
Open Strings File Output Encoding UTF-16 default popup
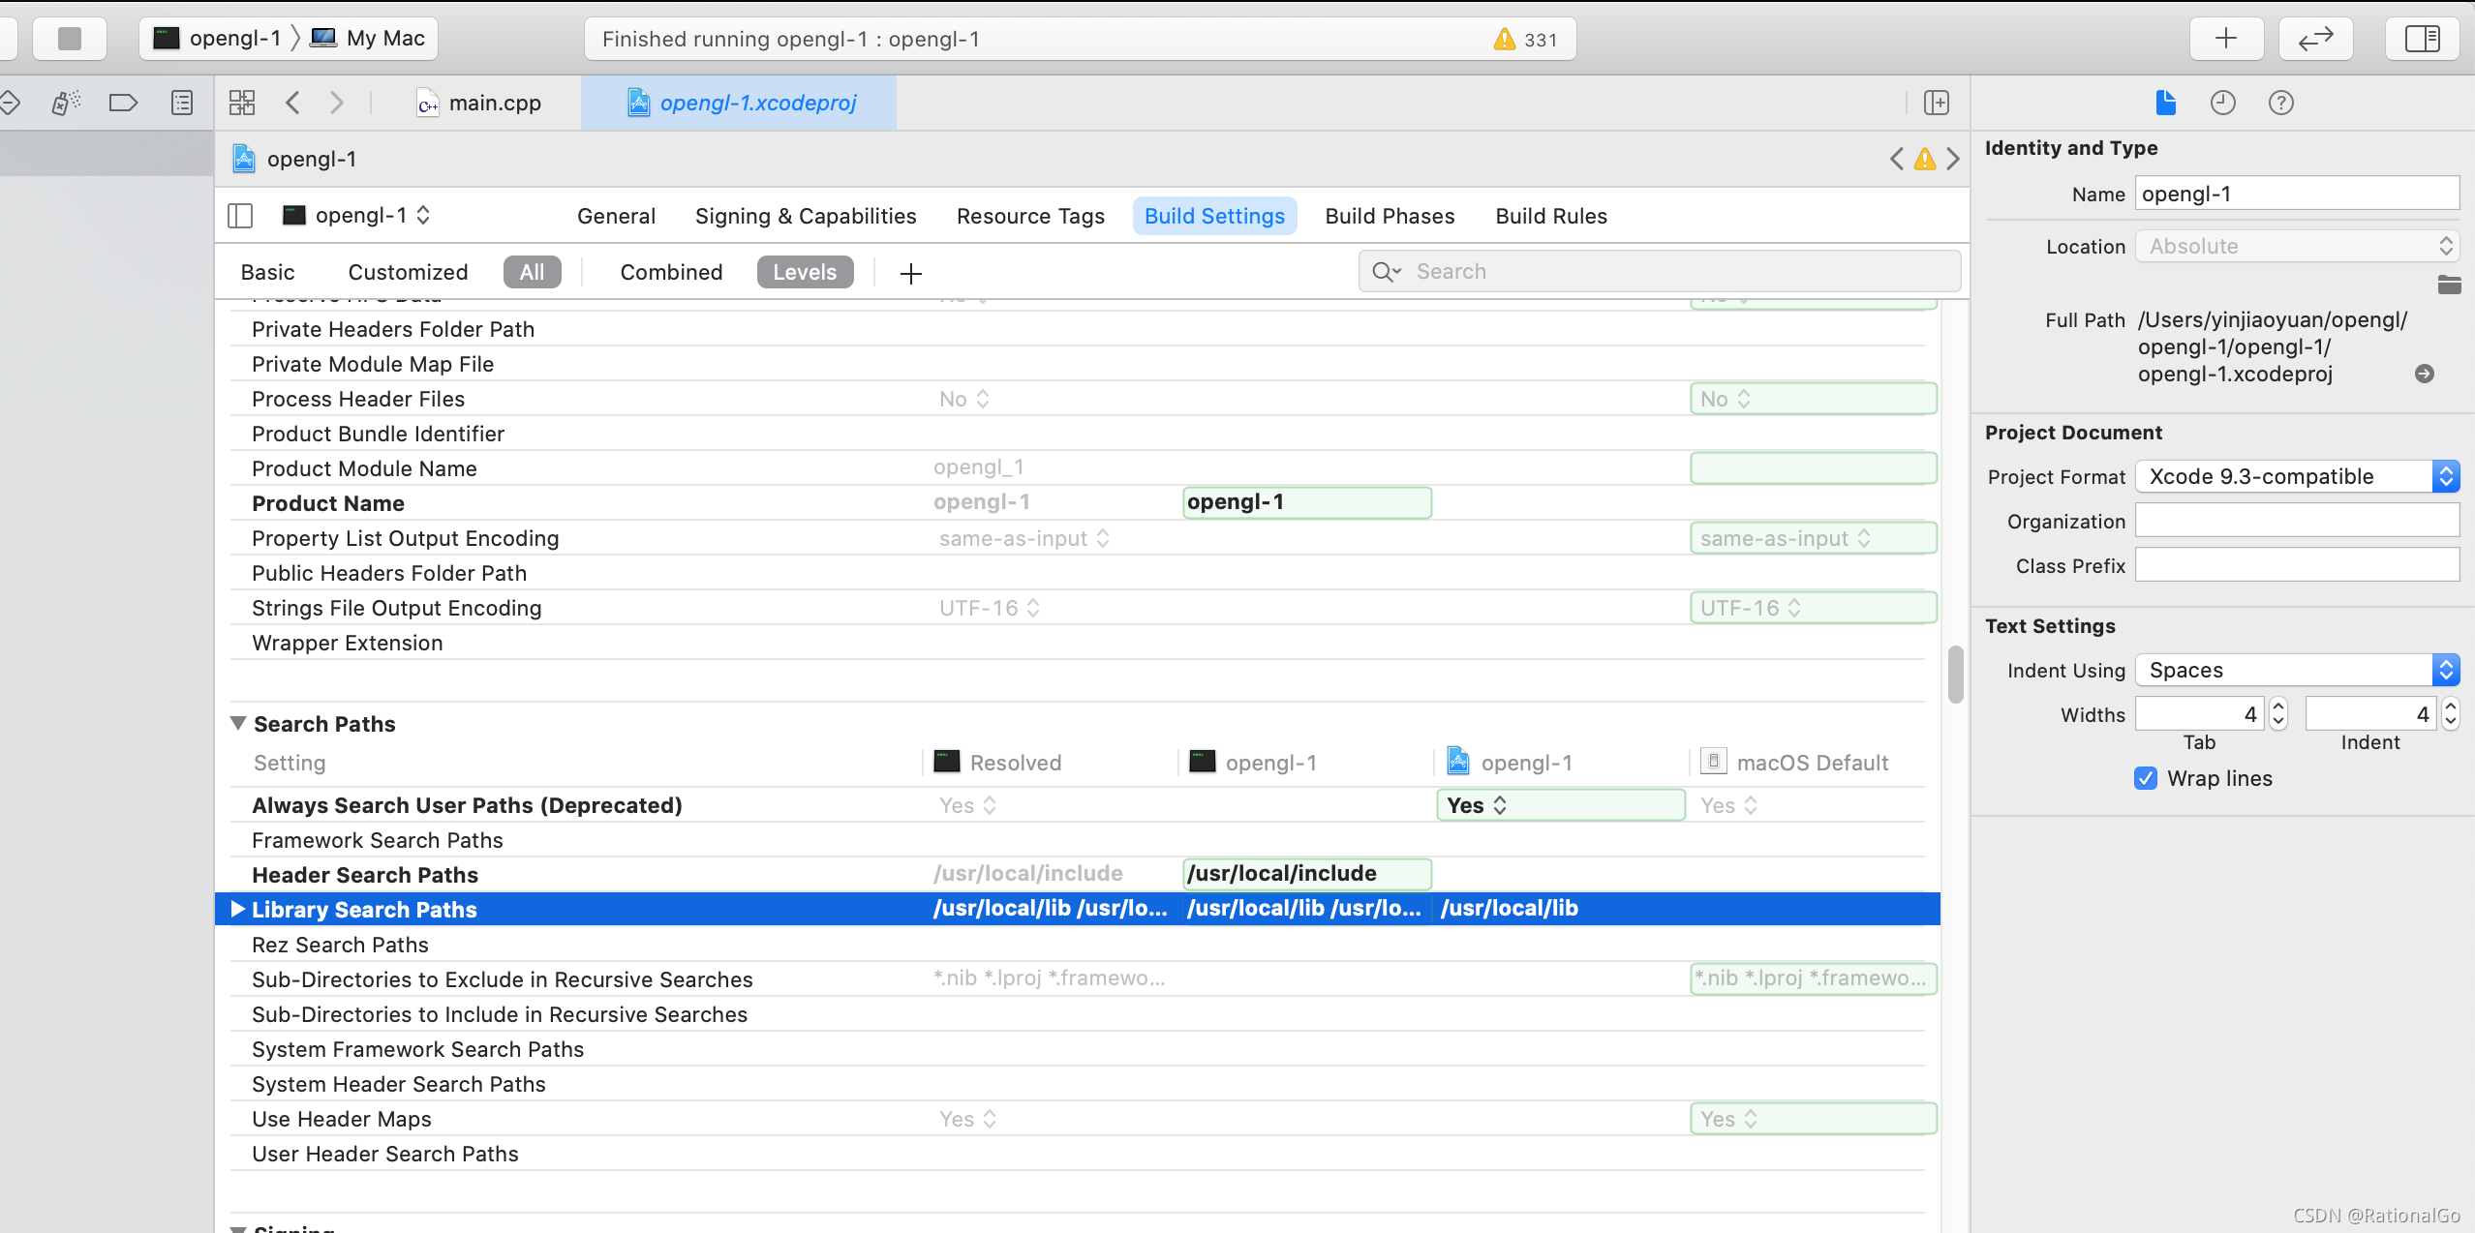[1813, 608]
